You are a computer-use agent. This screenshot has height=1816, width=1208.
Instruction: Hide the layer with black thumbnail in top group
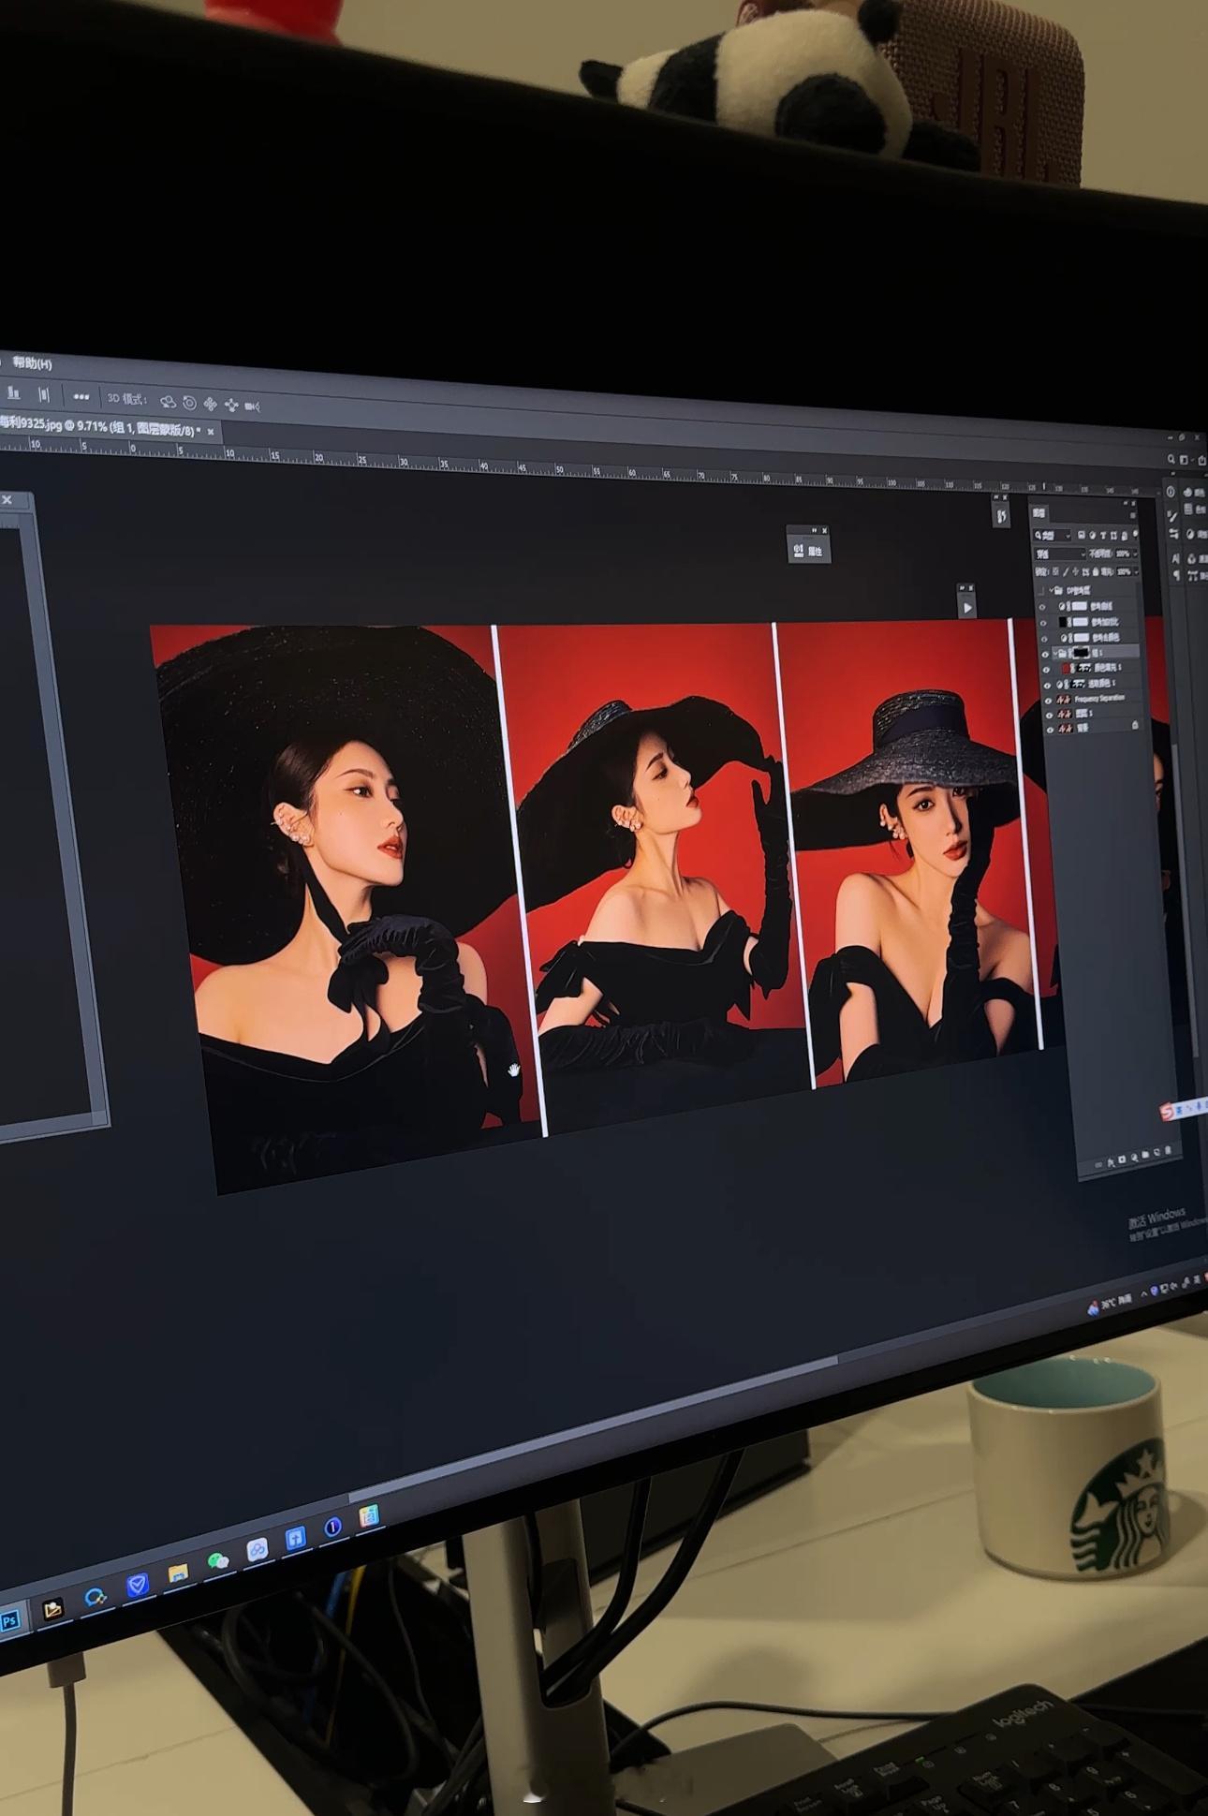(x=1043, y=621)
